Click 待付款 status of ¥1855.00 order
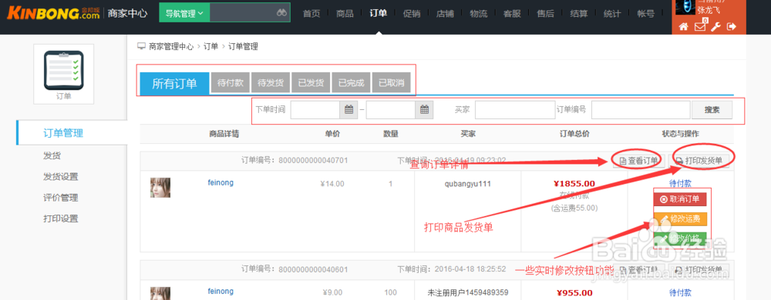Viewport: 771px width, 300px height. point(680,183)
